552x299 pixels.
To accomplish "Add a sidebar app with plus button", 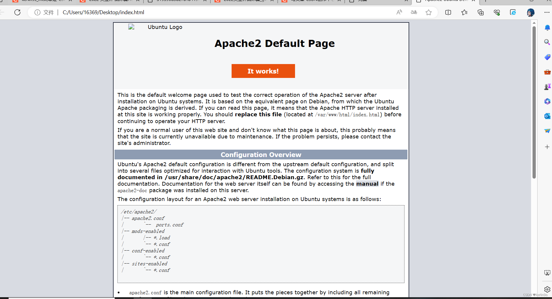I will 547,147.
